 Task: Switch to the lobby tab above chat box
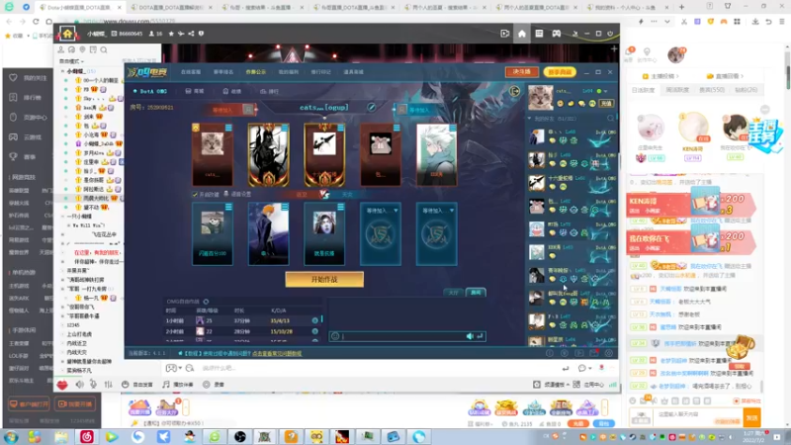pos(454,292)
